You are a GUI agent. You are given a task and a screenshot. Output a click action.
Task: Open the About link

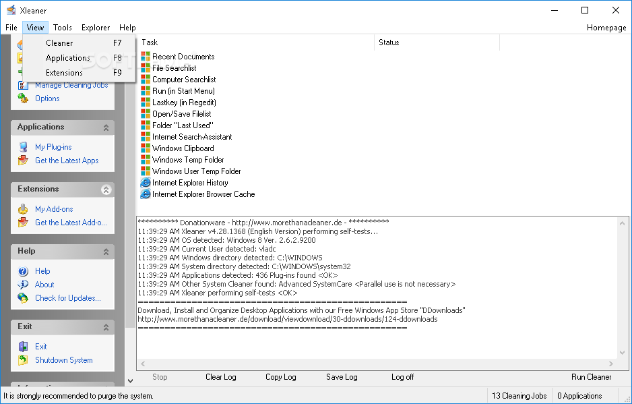coord(44,285)
